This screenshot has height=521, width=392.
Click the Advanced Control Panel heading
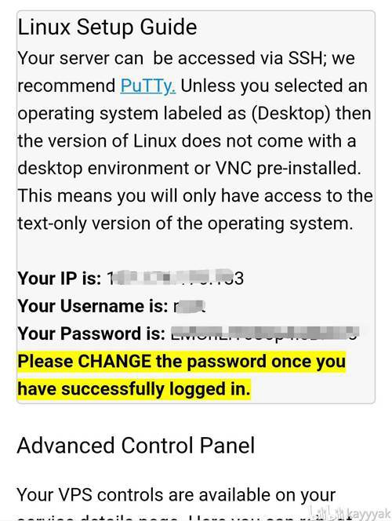click(x=136, y=445)
